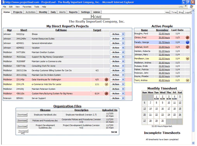Screen dimensions: 197x146
Task: Open Action dropdown for Support for Big Money Corporation
Action: pyautogui.click(x=118, y=57)
